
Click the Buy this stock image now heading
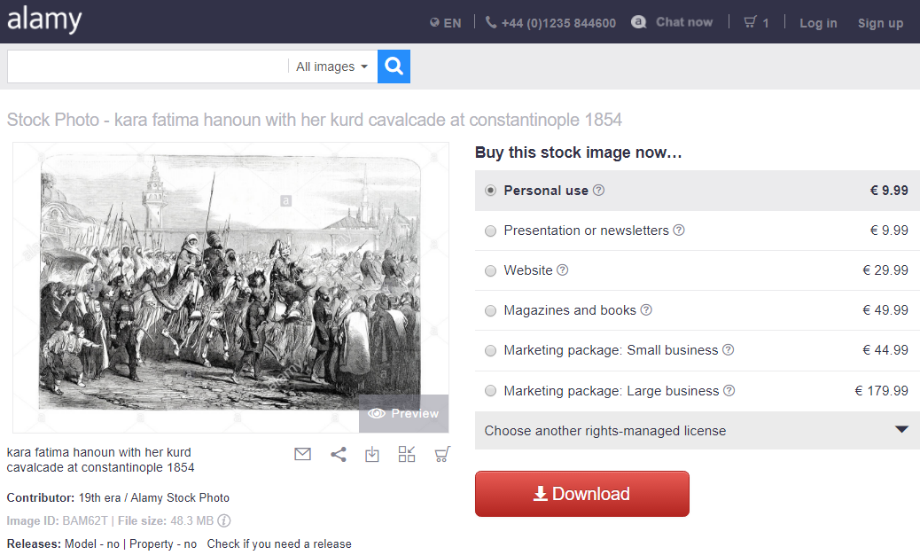579,152
